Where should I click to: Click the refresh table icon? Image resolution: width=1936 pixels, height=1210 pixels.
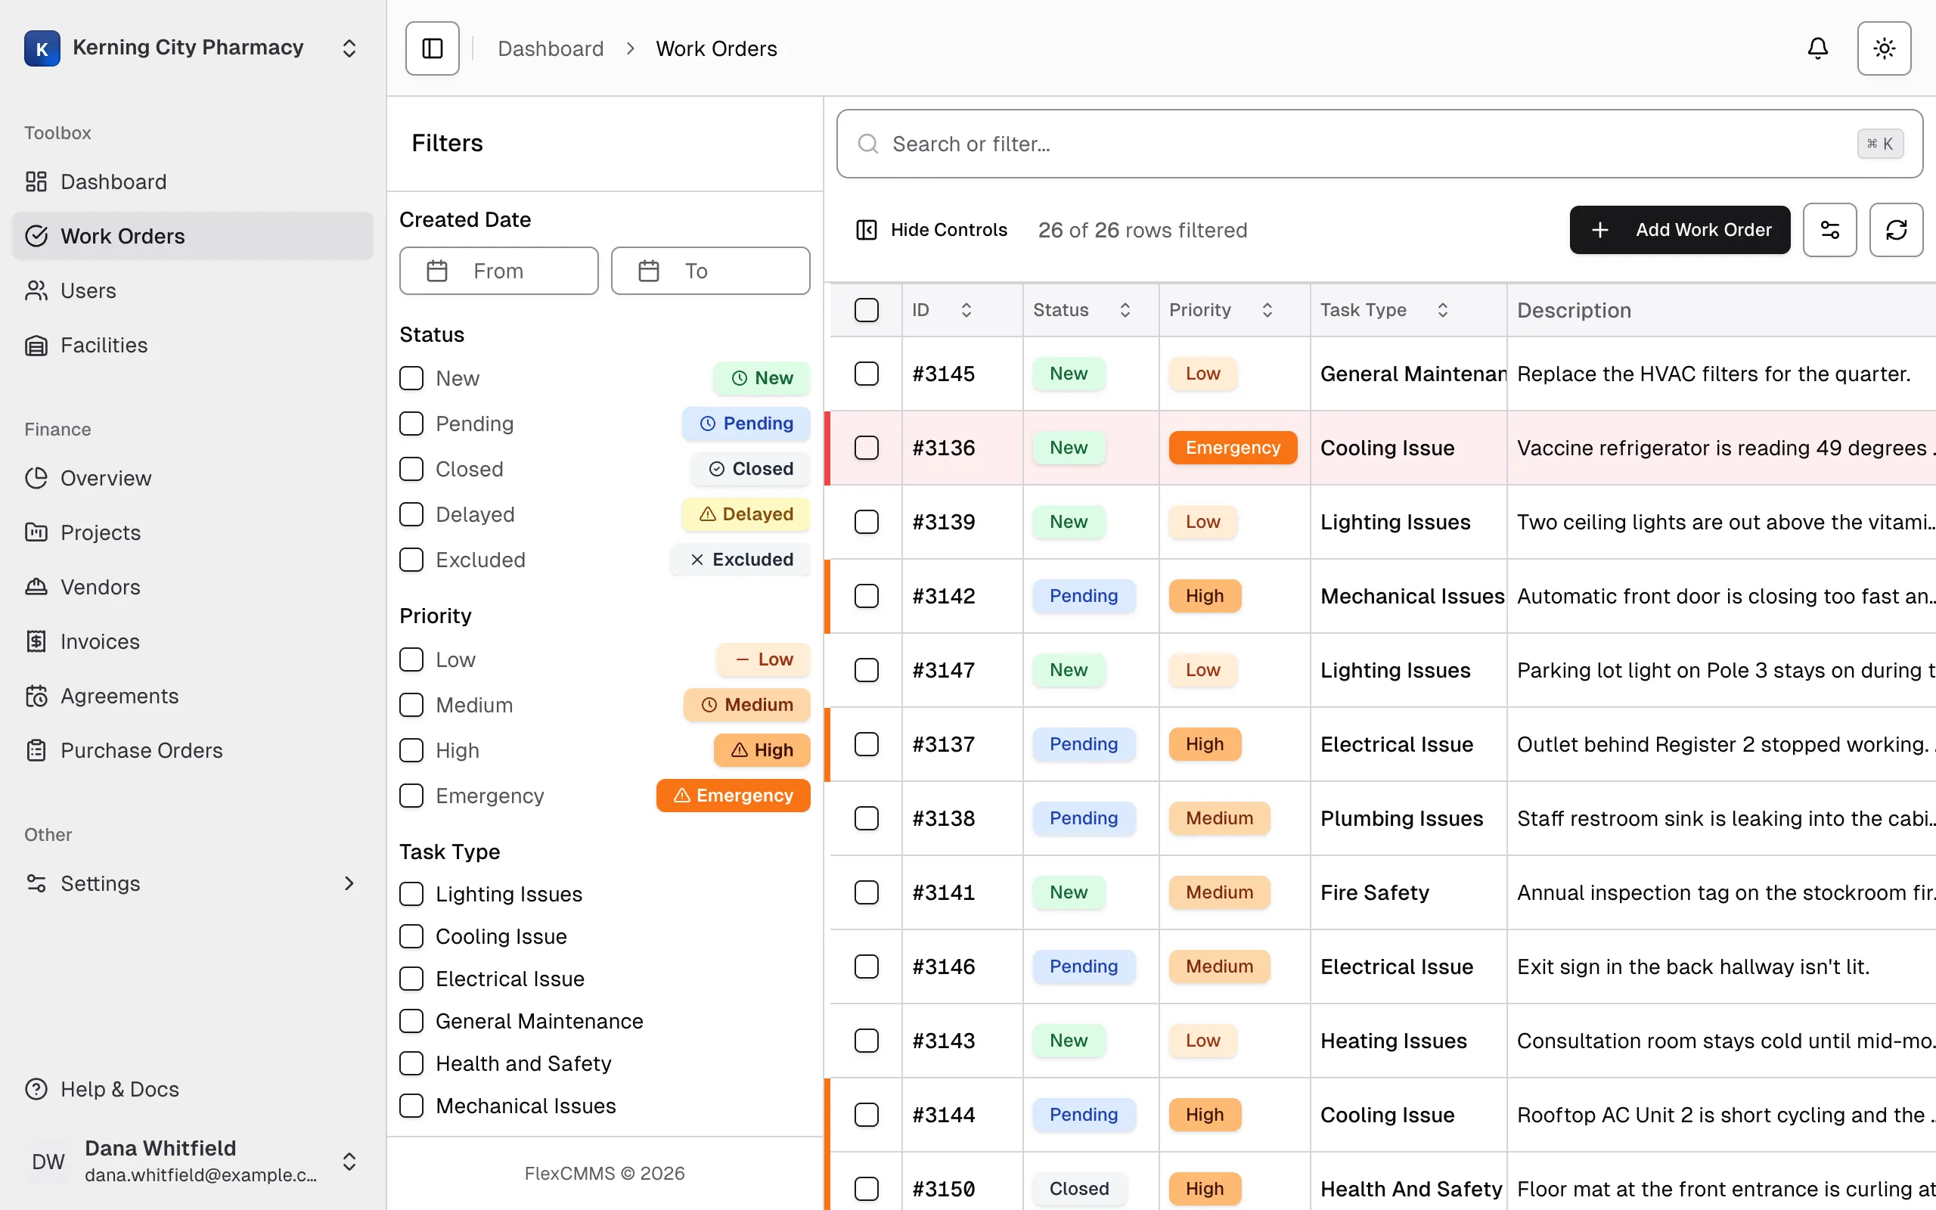(x=1896, y=230)
